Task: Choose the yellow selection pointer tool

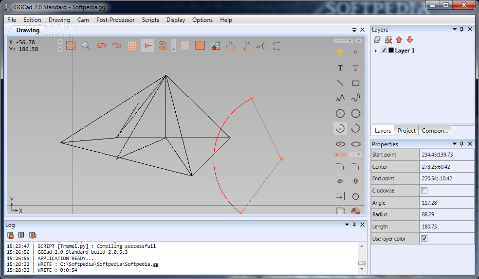Action: pos(340,52)
